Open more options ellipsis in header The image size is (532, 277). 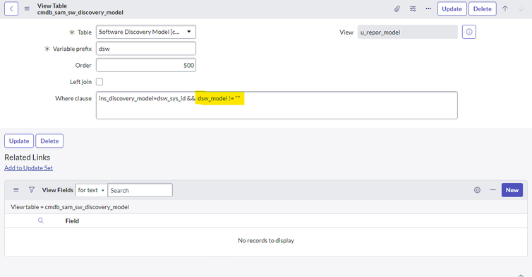tap(428, 9)
